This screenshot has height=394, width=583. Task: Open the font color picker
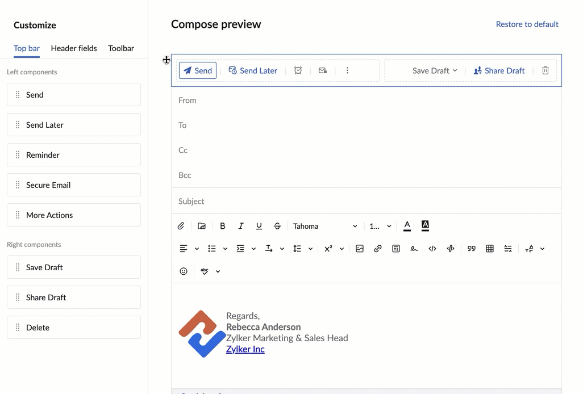coord(407,225)
